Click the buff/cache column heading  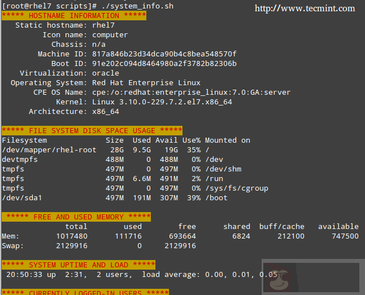pyautogui.click(x=282, y=226)
